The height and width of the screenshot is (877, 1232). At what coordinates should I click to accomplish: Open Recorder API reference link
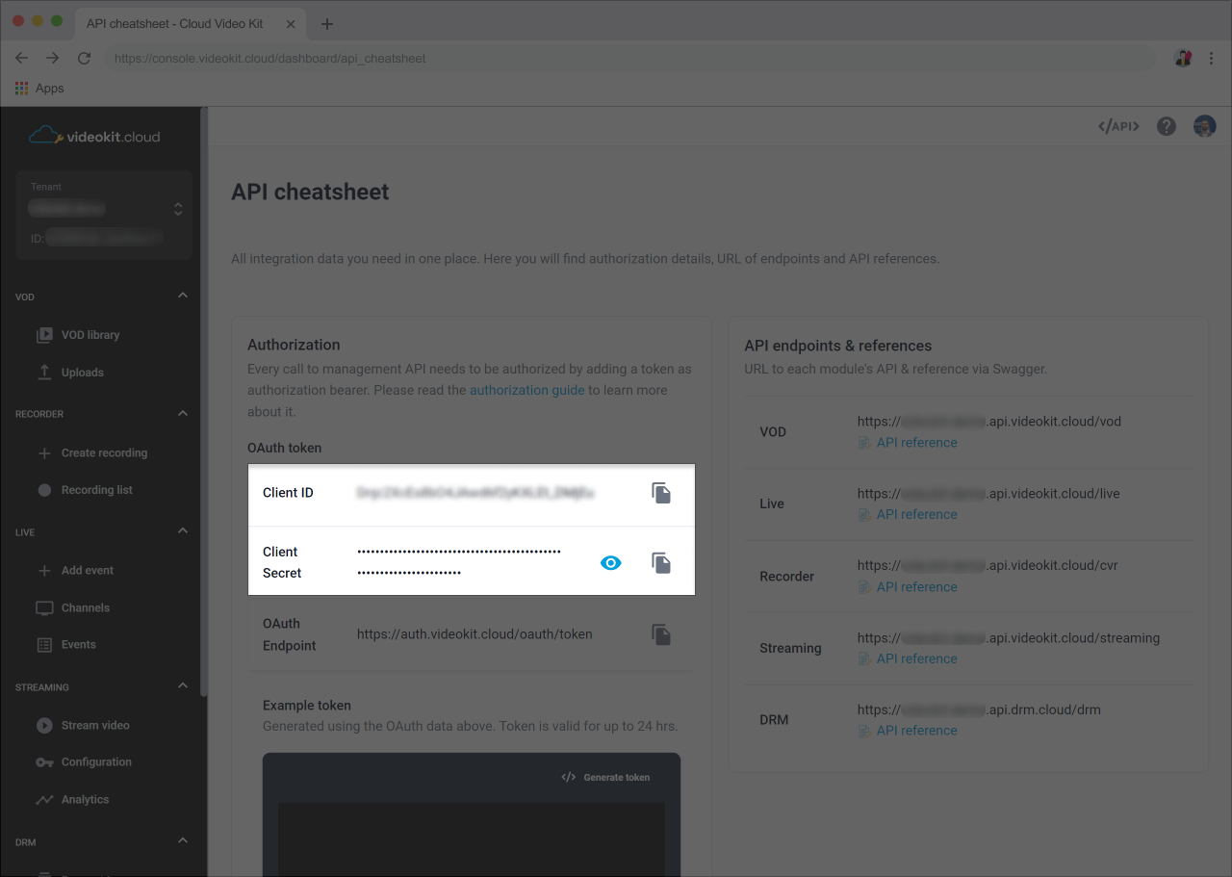[x=908, y=586]
